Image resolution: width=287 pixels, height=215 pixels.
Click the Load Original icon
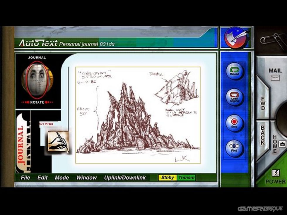pos(234,97)
